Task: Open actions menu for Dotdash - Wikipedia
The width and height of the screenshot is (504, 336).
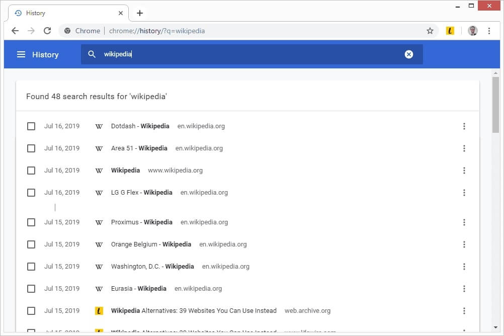Action: coord(464,126)
